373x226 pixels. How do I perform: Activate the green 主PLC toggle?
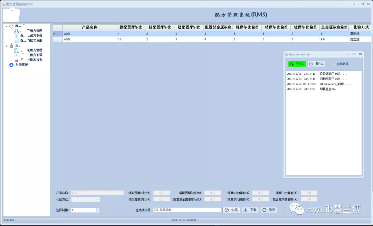click(x=296, y=64)
